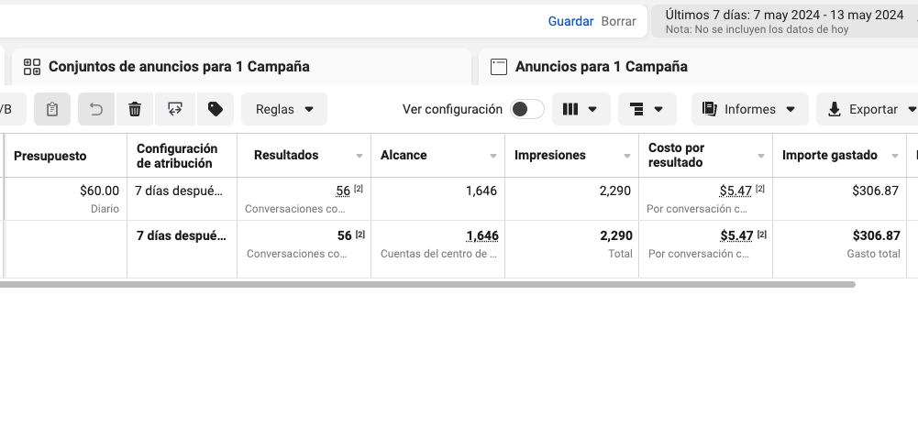Open the Informes dropdown

pos(749,109)
